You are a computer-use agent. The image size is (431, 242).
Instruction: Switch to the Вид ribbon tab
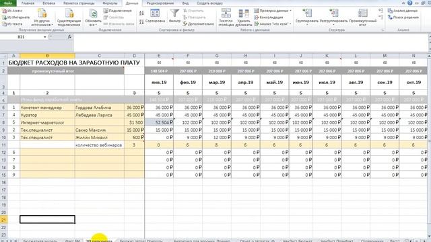tap(186, 3)
